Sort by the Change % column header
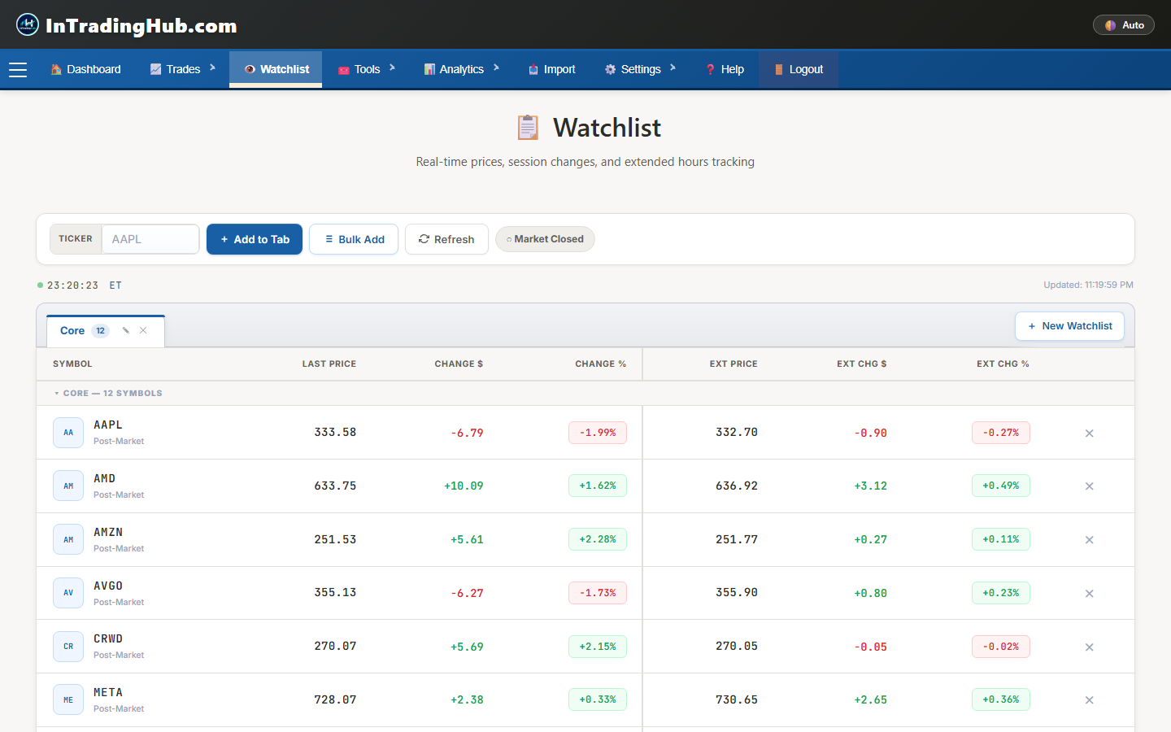 600,364
